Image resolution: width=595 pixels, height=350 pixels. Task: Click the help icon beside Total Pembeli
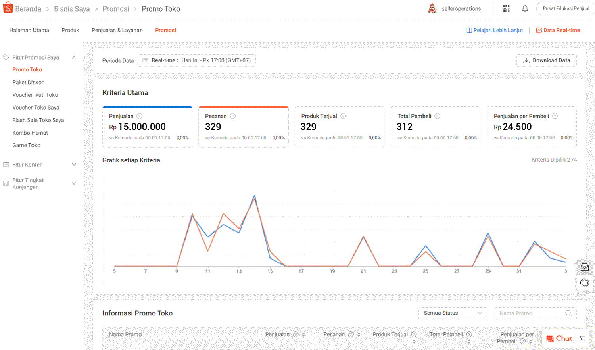tap(437, 116)
